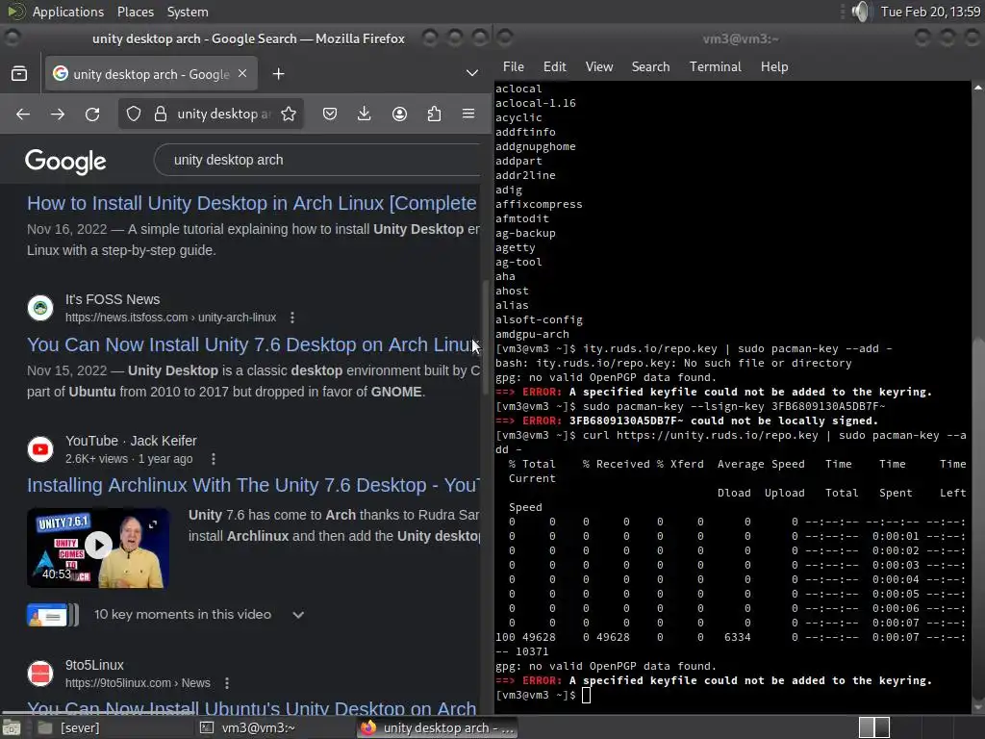This screenshot has width=985, height=739.
Task: Click terminal line amdgpu-arch
Action: (x=532, y=334)
